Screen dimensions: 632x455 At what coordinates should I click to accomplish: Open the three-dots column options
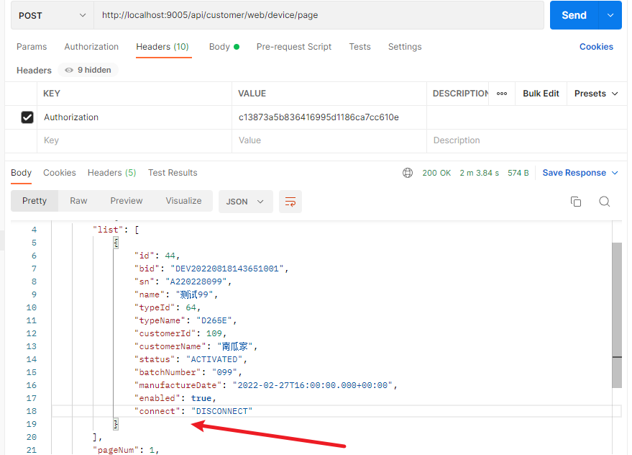pos(502,94)
